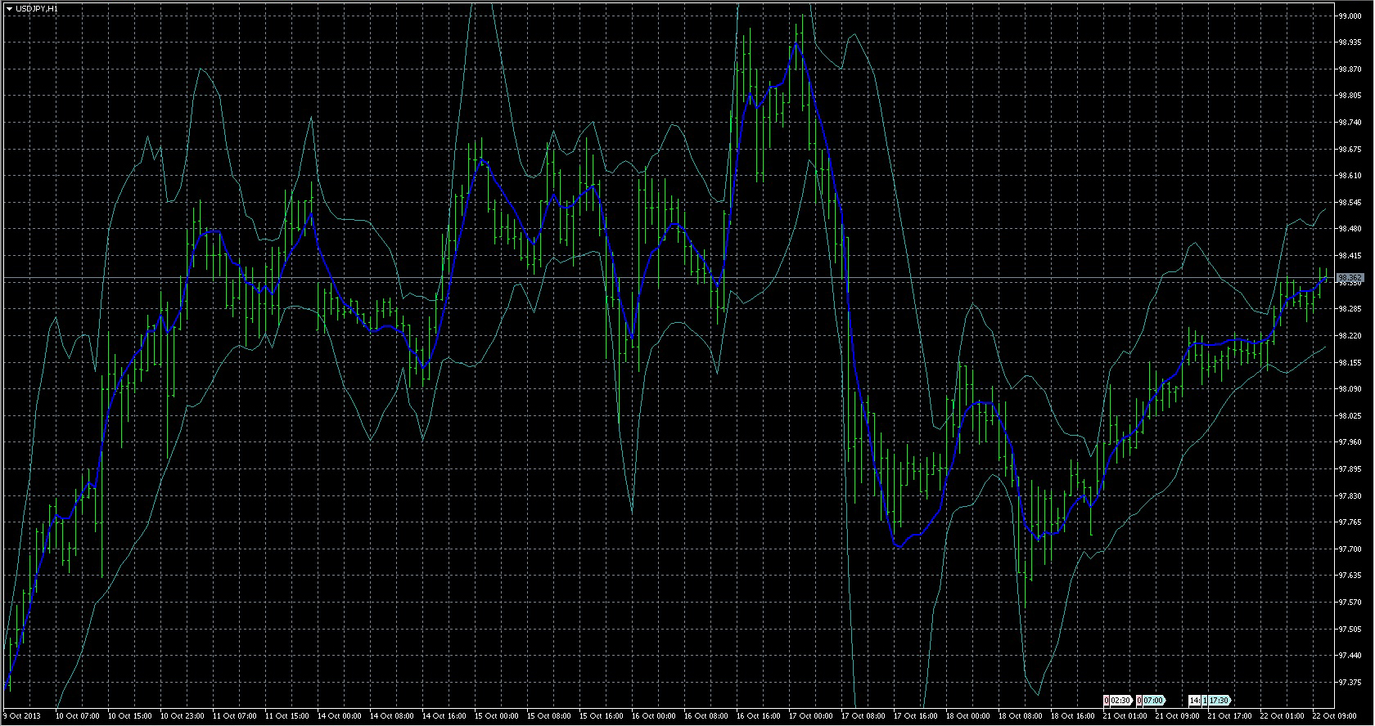Click the 98.805 price scale label
Screen dimensions: 1375x726
tap(1350, 96)
